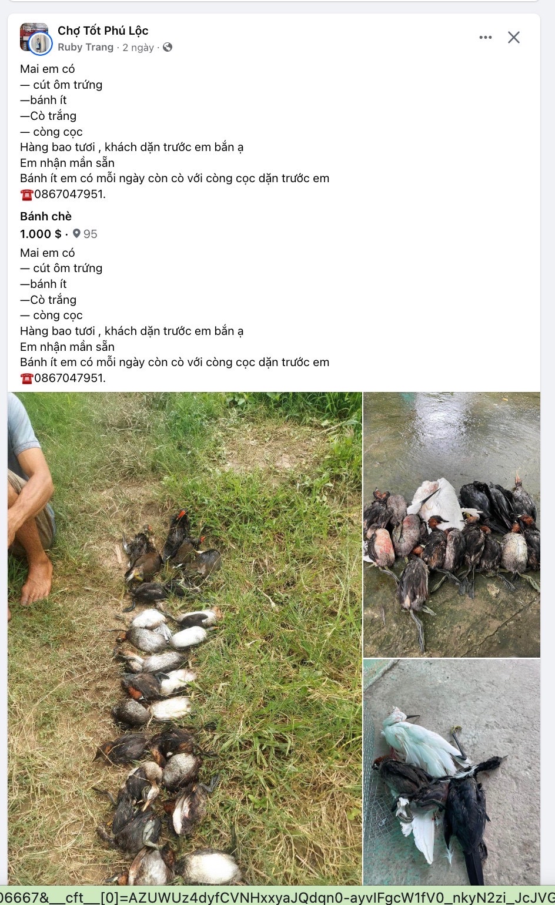This screenshot has height=905, width=555.
Task: Click Ruby Trang's small circular profile picture
Action: pyautogui.click(x=41, y=43)
